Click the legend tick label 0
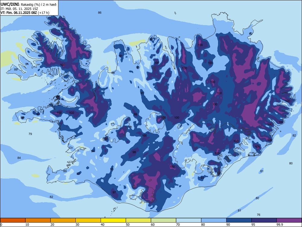The image size is (302, 227). coord(1,225)
